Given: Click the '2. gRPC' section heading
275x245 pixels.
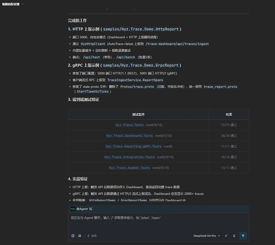Looking at the screenshot, I should tap(125, 65).
